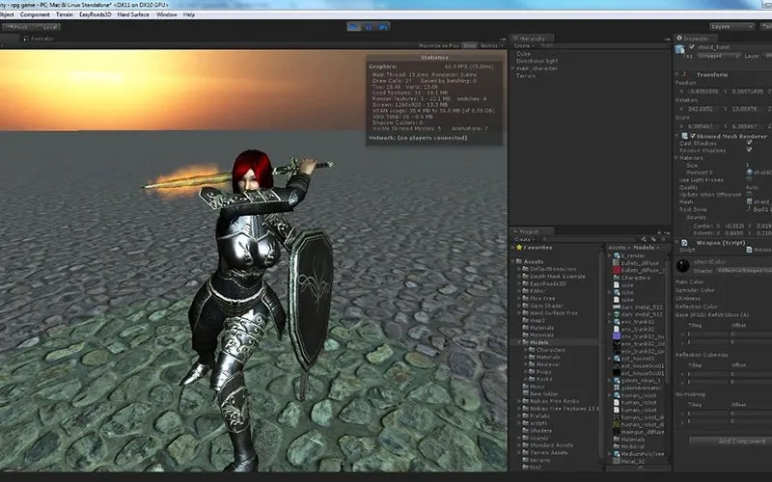Image resolution: width=772 pixels, height=482 pixels.
Task: Collapse the Materials foldout in Inspector
Action: (676, 158)
